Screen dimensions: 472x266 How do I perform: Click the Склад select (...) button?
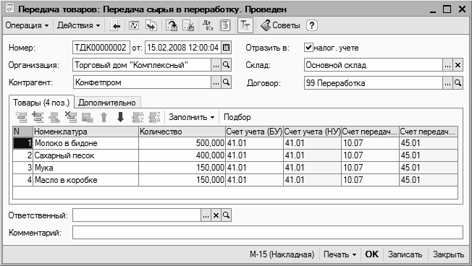click(x=447, y=65)
